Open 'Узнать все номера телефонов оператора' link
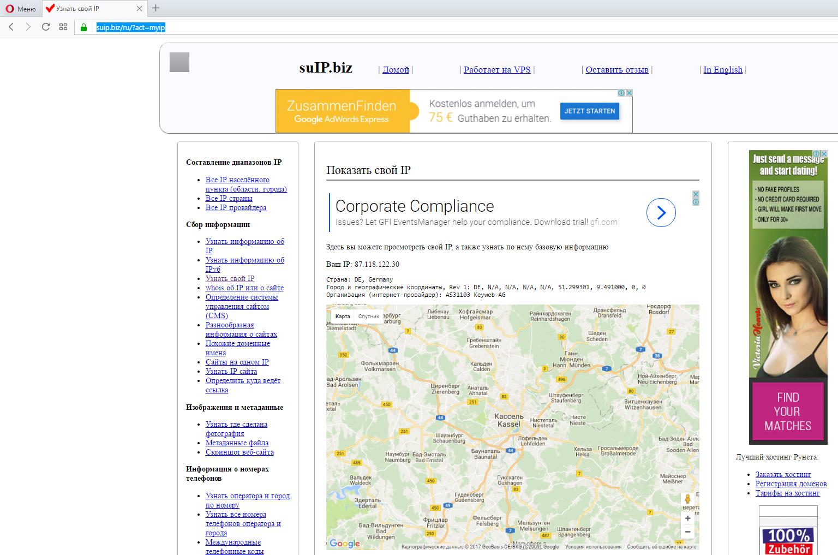 click(243, 523)
